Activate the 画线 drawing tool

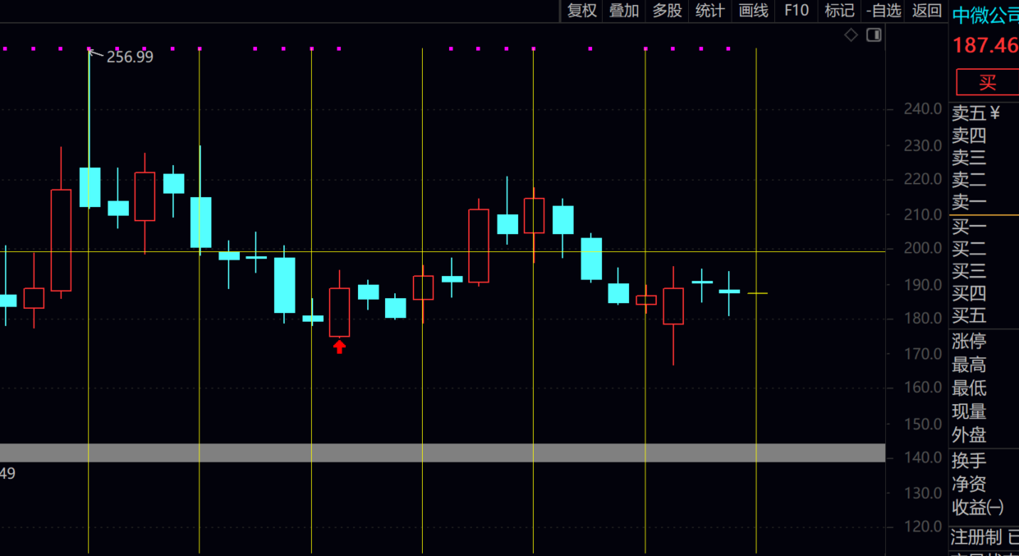(753, 11)
